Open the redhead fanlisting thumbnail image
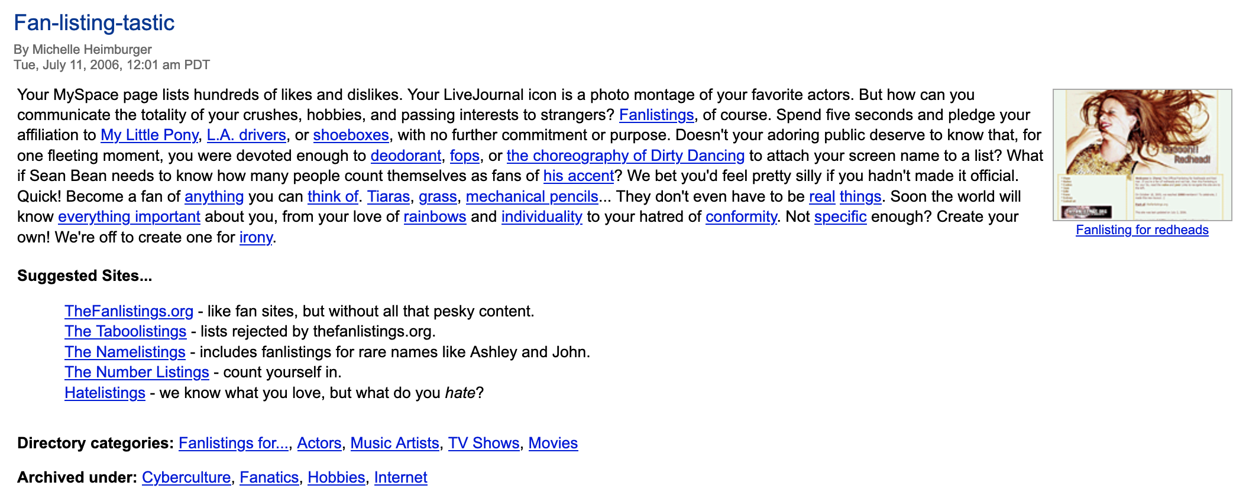The width and height of the screenshot is (1249, 498). 1141,155
